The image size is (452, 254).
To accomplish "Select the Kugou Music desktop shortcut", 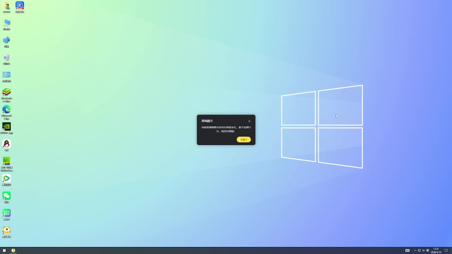I will click(20, 6).
